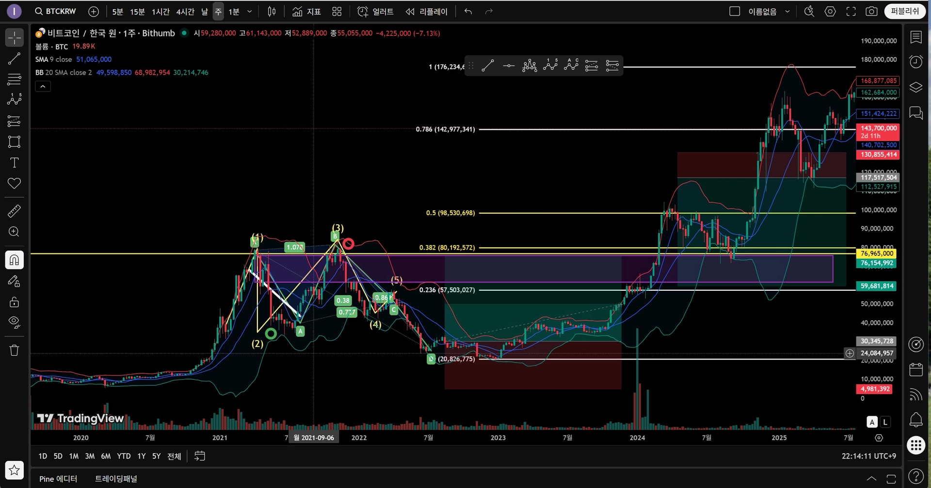This screenshot has height=488, width=931.
Task: Expand the bottom panel chevron
Action: click(x=871, y=479)
